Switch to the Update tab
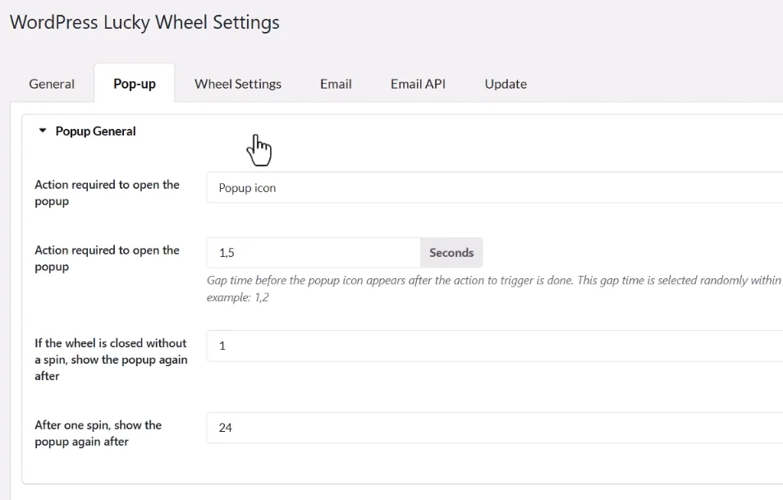Screen dimensions: 783x500 pyautogui.click(x=506, y=84)
